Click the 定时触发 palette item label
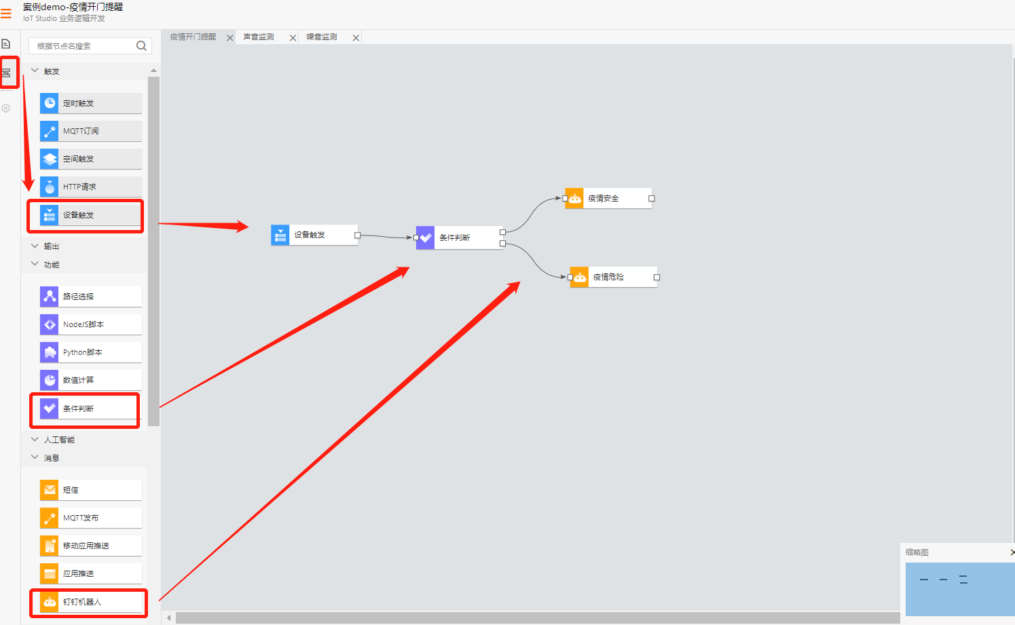 (x=78, y=104)
